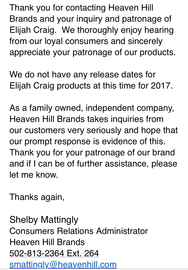Tap the 502-813-2364 Ext. 264 phone link
Screen dimensions: 188x270
click(54, 253)
